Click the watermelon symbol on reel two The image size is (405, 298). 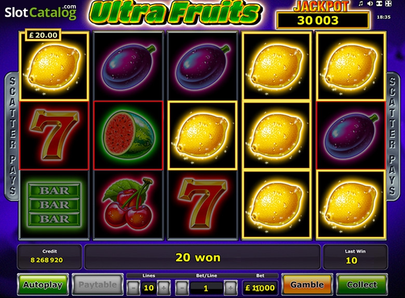pos(128,136)
